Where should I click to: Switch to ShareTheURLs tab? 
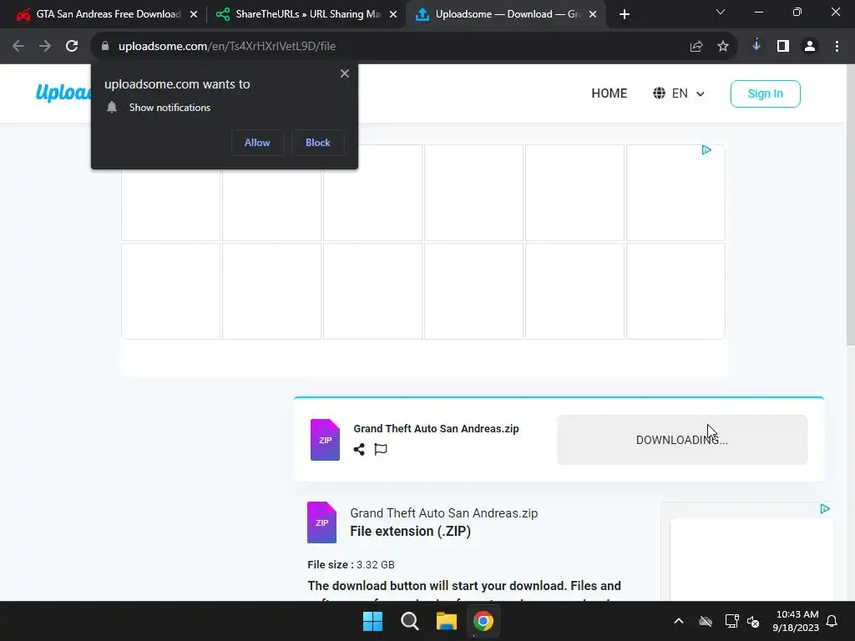point(306,14)
